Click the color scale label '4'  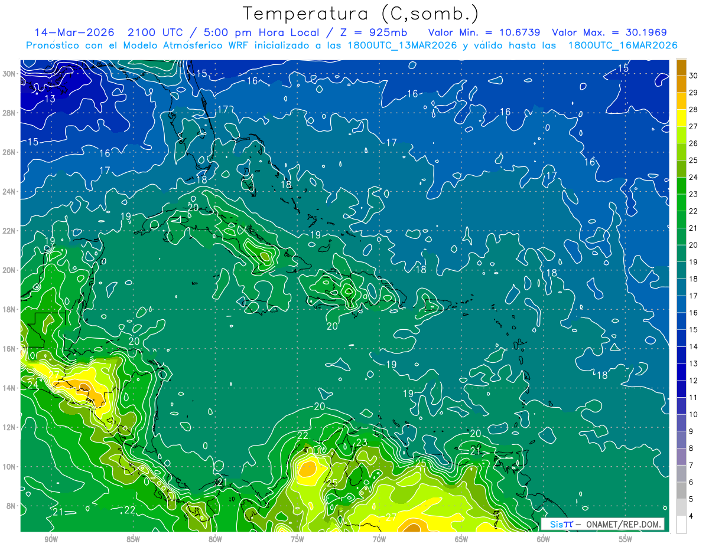click(692, 516)
